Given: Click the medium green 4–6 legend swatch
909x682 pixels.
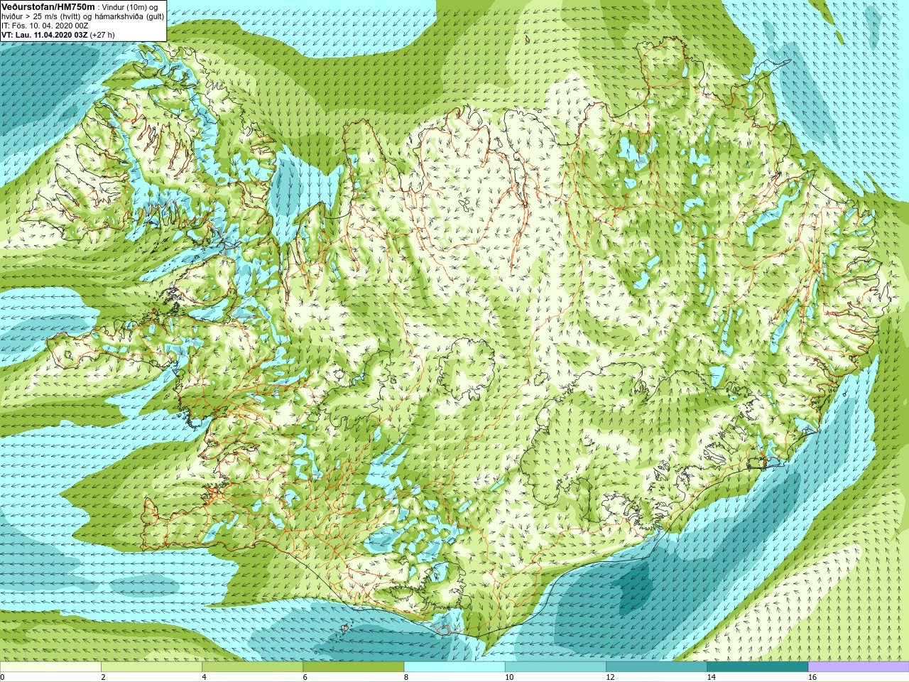Looking at the screenshot, I should pyautogui.click(x=252, y=667).
